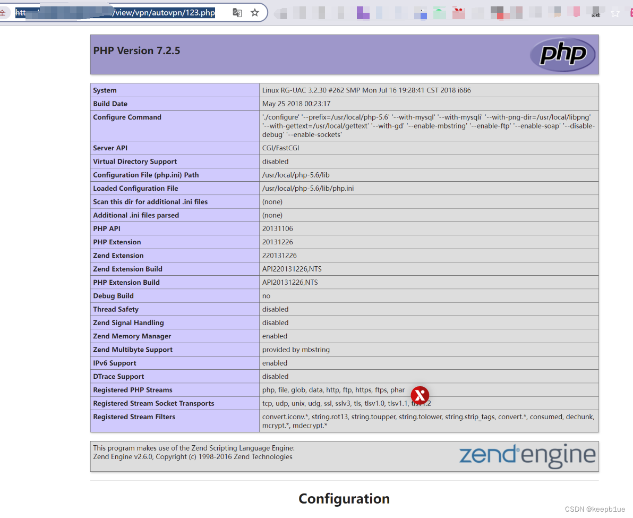
Task: Select the 'DTrace Support' row label
Action: (x=119, y=377)
